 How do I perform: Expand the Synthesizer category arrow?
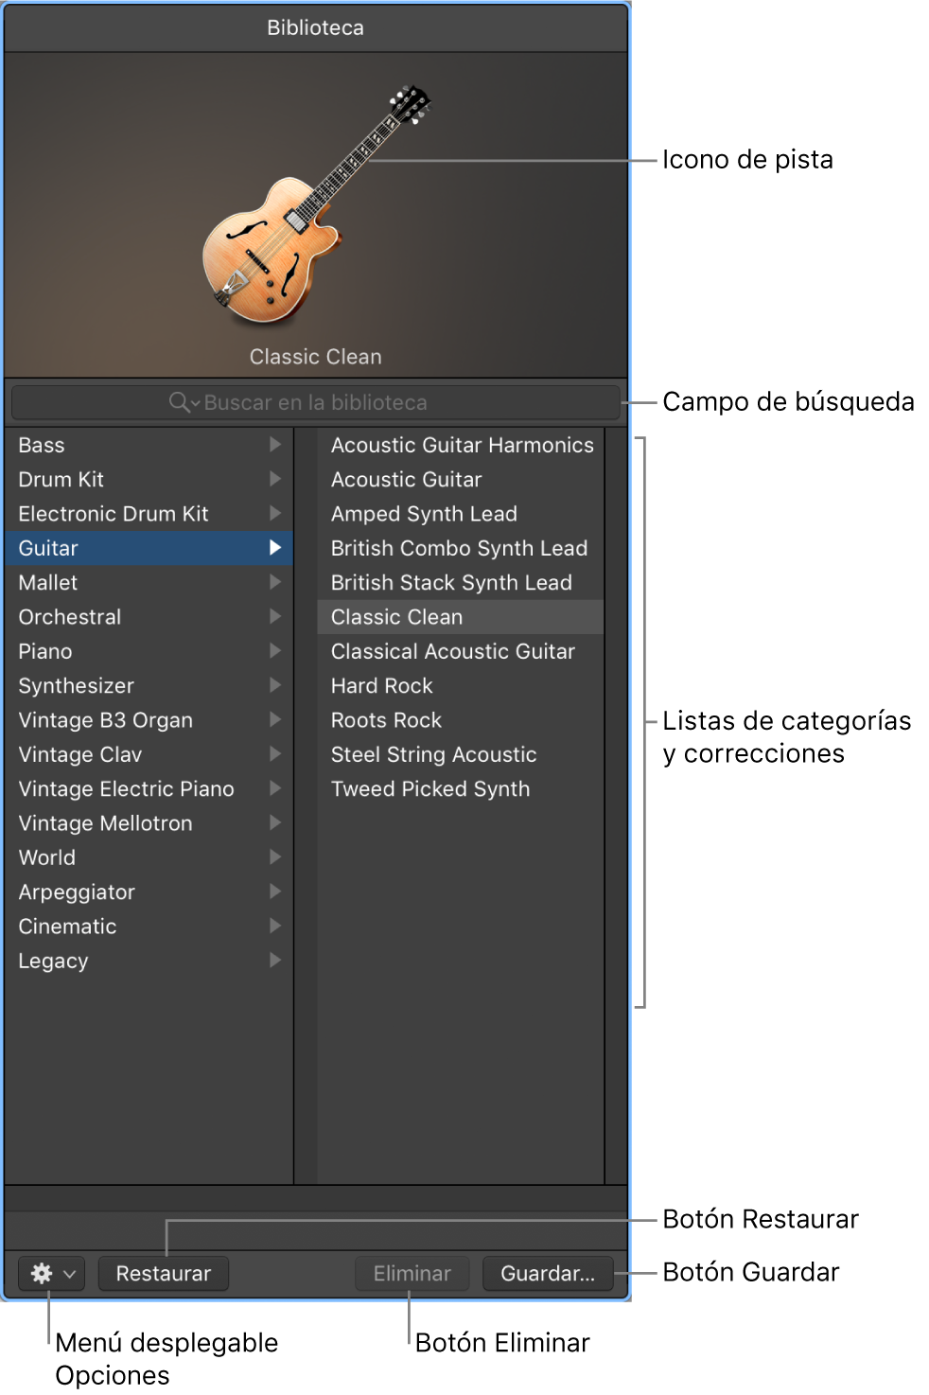275,685
